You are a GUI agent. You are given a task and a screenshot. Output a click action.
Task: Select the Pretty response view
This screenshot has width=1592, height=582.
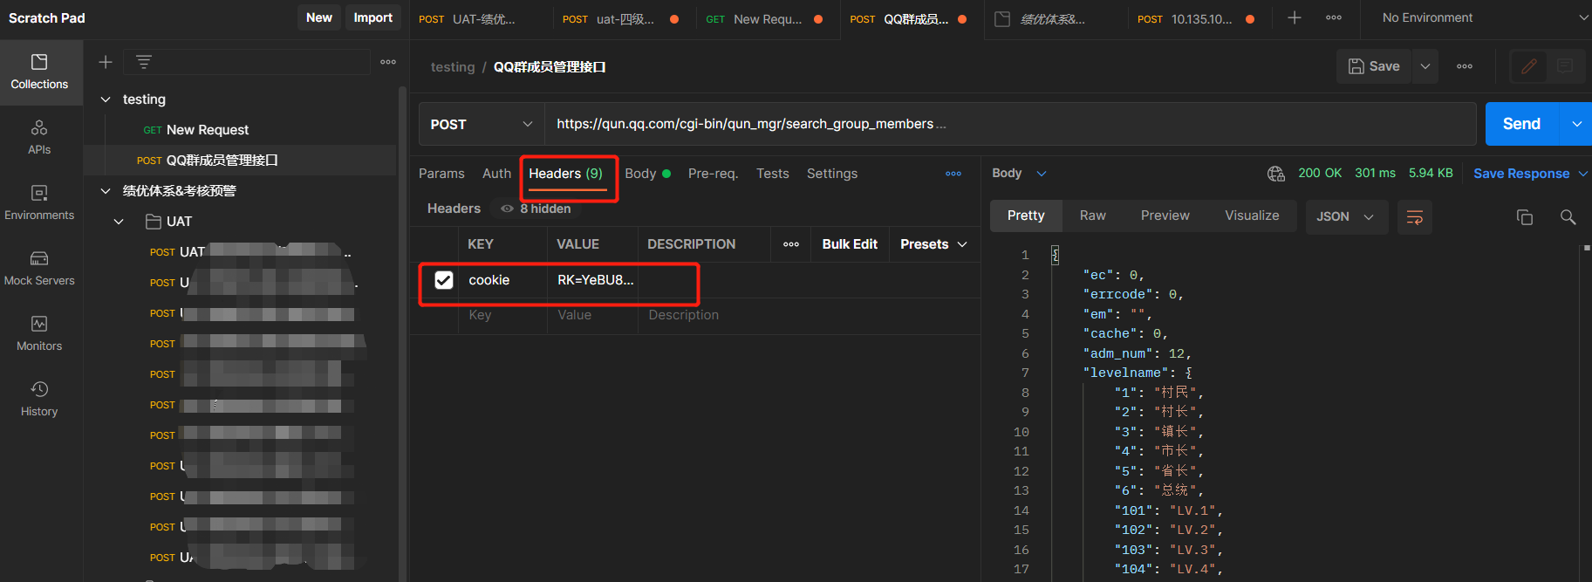tap(1026, 216)
